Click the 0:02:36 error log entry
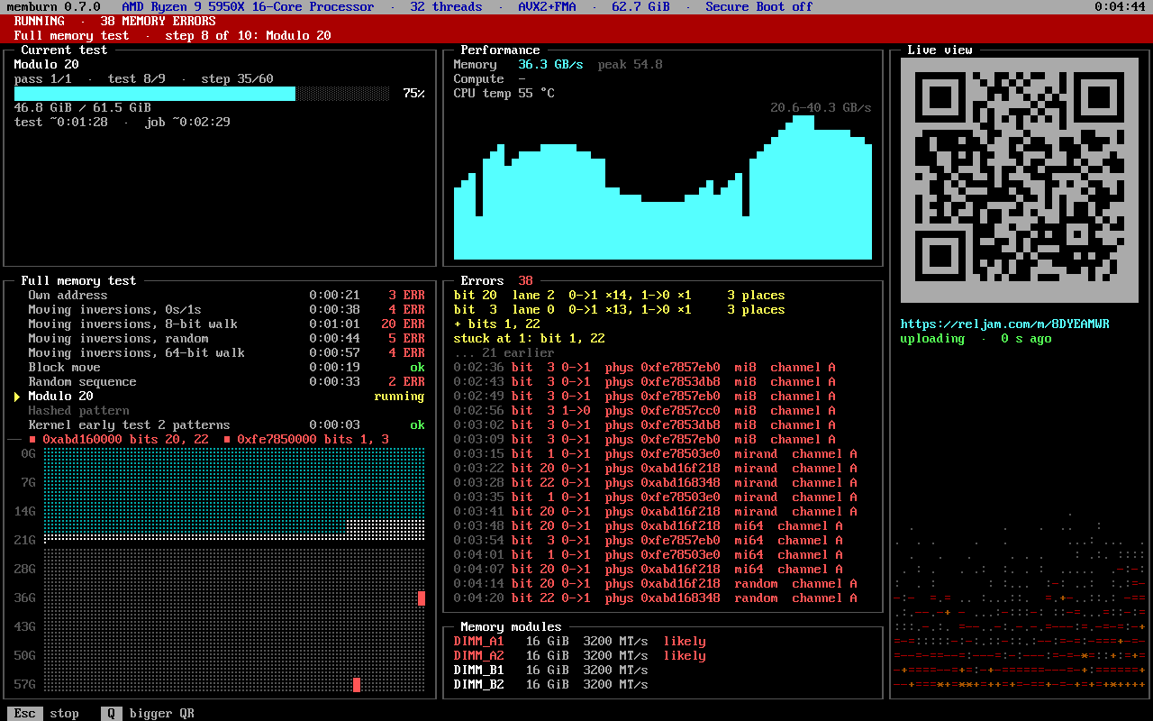This screenshot has height=721, width=1153. click(x=645, y=368)
